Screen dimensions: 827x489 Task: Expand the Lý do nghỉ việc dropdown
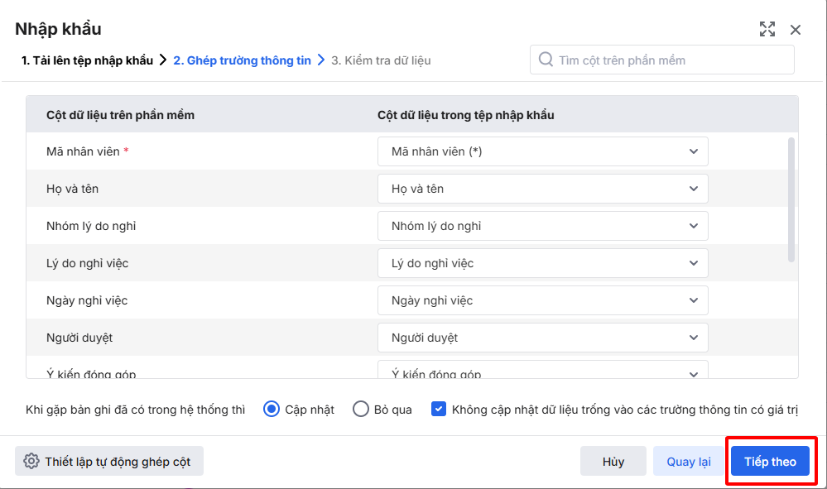tap(542, 263)
